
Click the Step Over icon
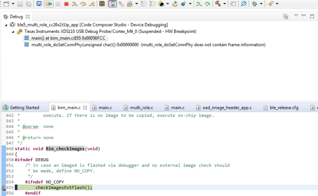coord(83,3)
